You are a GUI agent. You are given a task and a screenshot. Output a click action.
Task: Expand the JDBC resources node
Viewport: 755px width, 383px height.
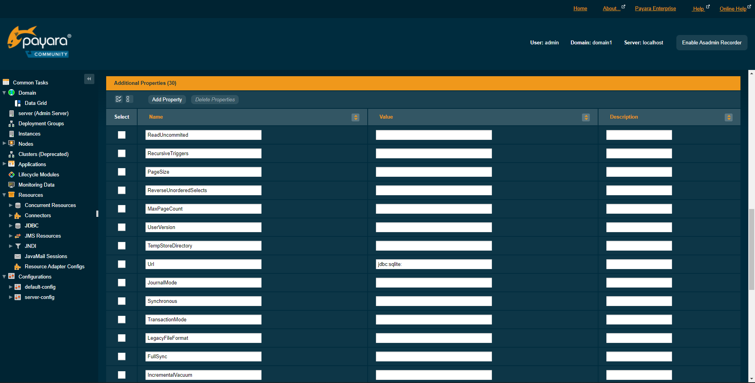point(10,225)
